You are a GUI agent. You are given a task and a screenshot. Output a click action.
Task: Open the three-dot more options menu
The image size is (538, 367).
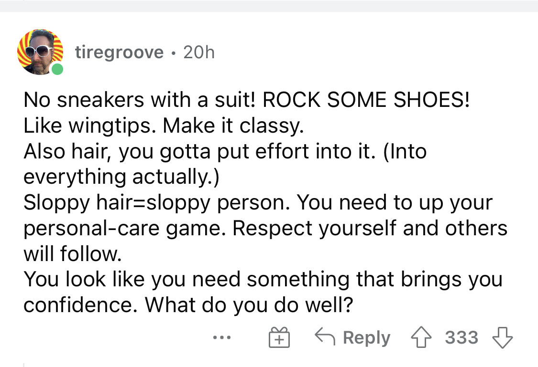pyautogui.click(x=221, y=337)
